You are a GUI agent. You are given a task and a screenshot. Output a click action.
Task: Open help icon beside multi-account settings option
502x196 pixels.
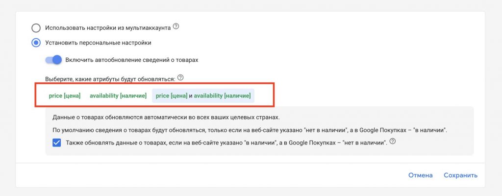[x=176, y=27]
